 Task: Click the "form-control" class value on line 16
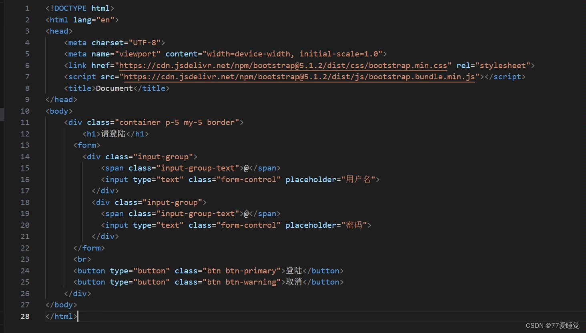point(249,179)
